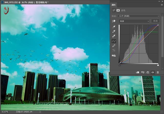Screen dimensions: 164x114
Task: Click the on-image targeted adjustment tool
Action: point(114,21)
